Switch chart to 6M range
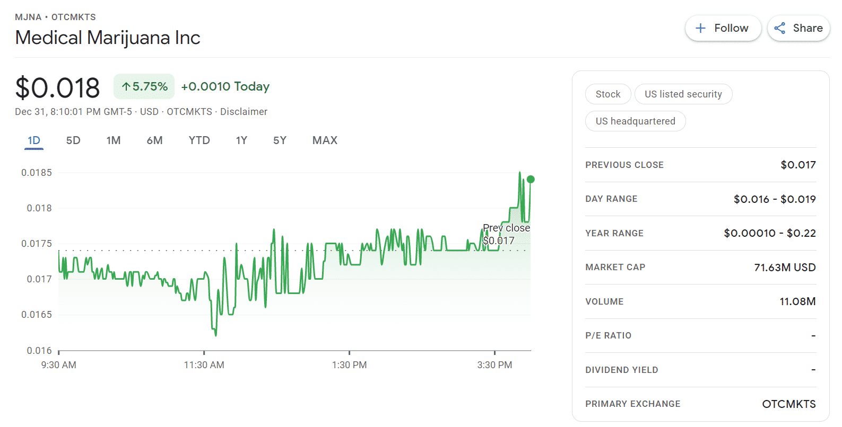The image size is (842, 427). click(x=154, y=140)
